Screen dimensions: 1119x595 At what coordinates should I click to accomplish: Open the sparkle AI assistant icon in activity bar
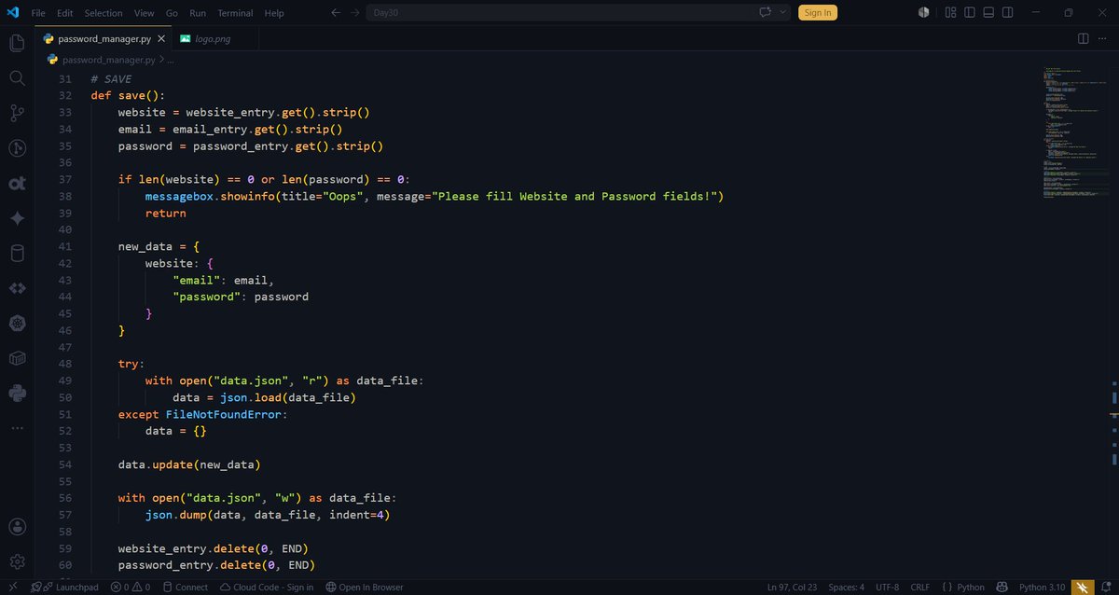tap(17, 218)
